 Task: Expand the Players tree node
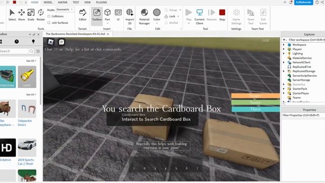[x=284, y=49]
